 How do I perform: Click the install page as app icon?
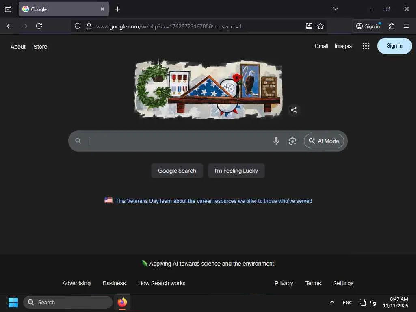(309, 26)
